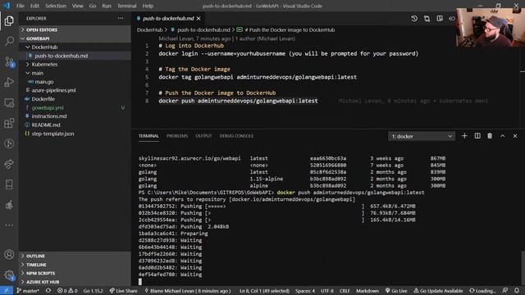The width and height of the screenshot is (525, 295).
Task: Close the terminal panel
Action: click(515, 136)
